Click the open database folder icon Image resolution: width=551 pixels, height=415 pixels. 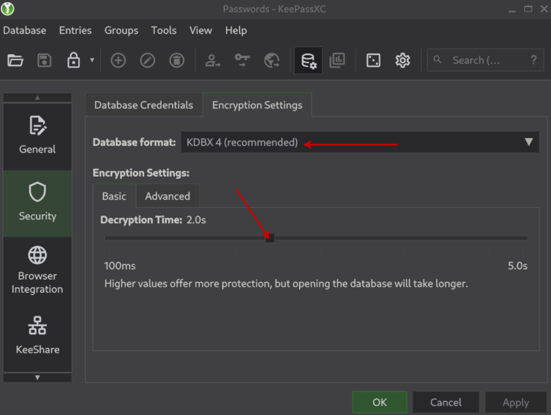pos(15,61)
